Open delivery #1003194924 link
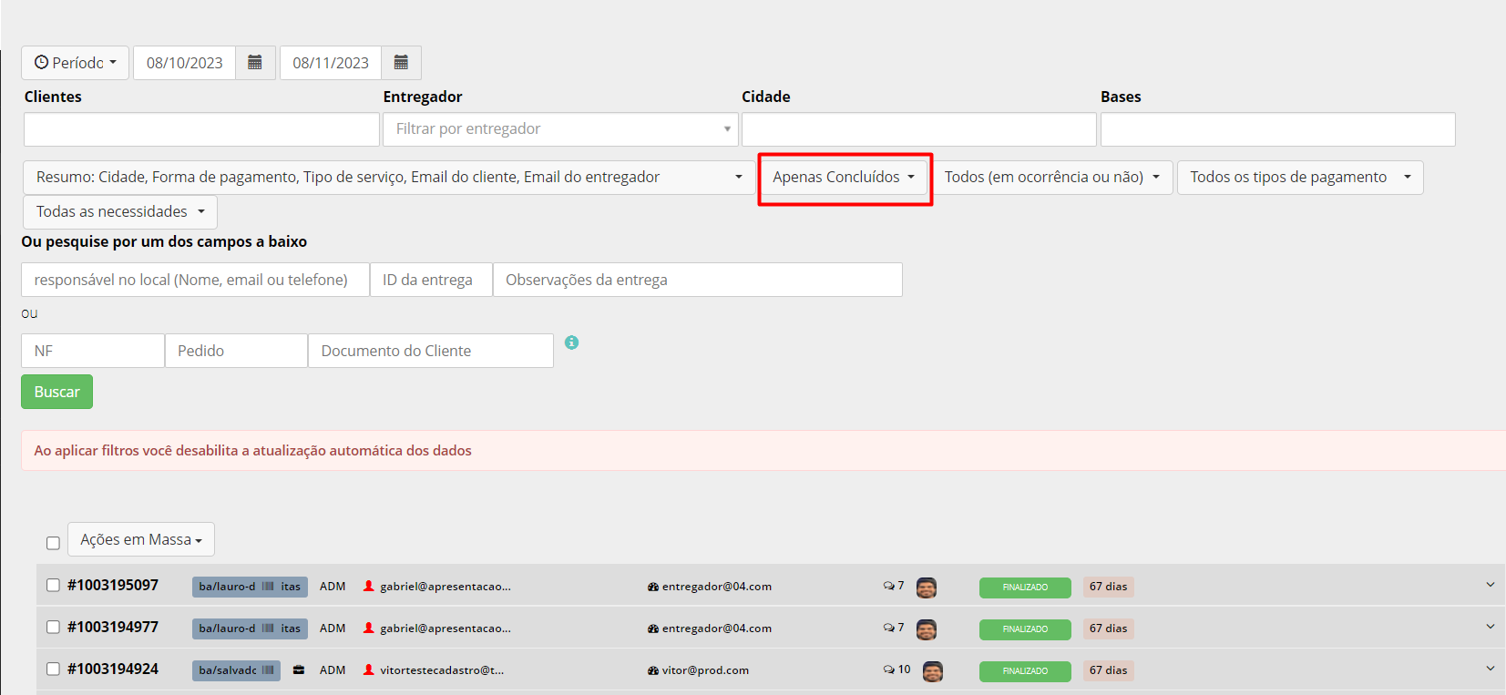 [x=113, y=669]
